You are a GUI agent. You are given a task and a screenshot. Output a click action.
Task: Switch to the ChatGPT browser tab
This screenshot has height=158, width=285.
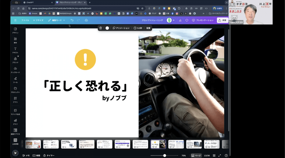coord(36,3)
